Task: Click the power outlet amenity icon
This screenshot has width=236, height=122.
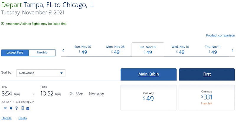Action: tap(11, 108)
